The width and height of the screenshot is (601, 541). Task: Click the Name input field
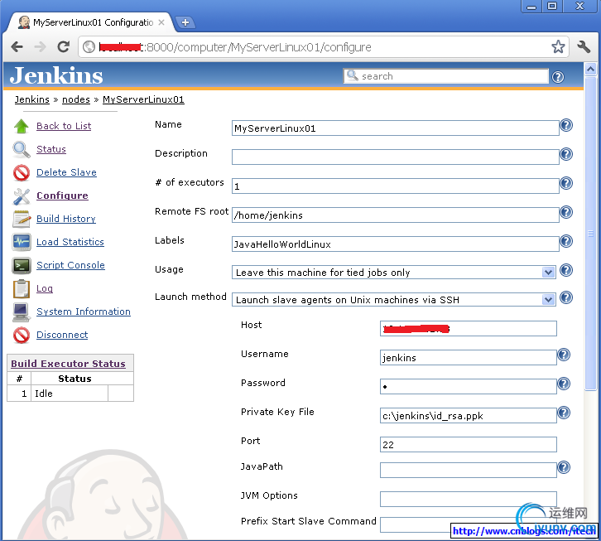[395, 128]
